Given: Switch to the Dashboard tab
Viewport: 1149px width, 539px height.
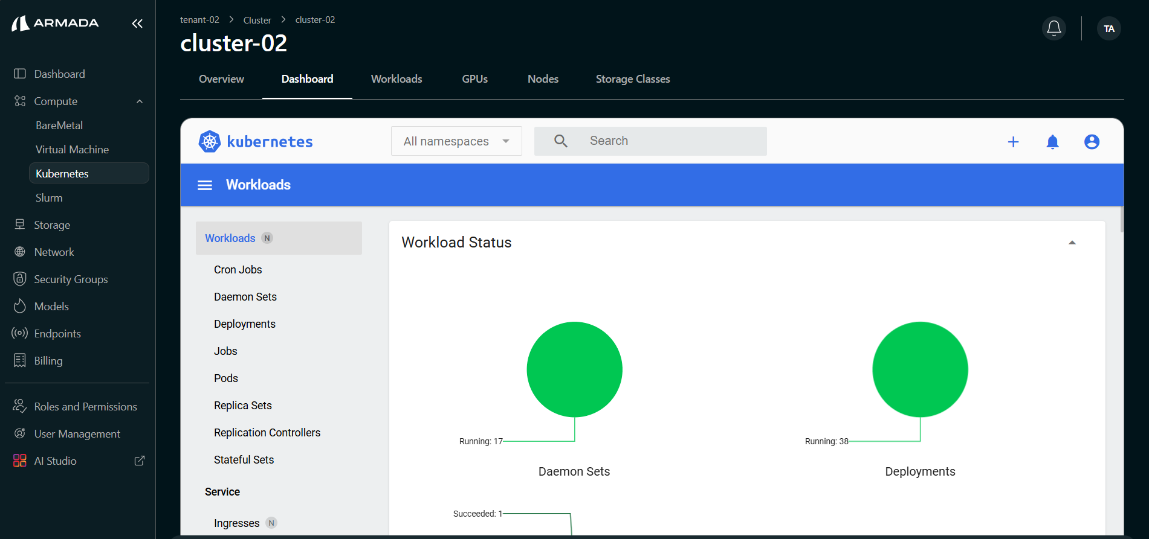Looking at the screenshot, I should coord(307,79).
